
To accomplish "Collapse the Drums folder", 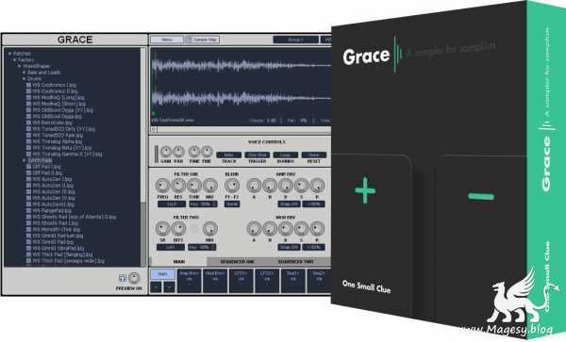I will (x=25, y=78).
